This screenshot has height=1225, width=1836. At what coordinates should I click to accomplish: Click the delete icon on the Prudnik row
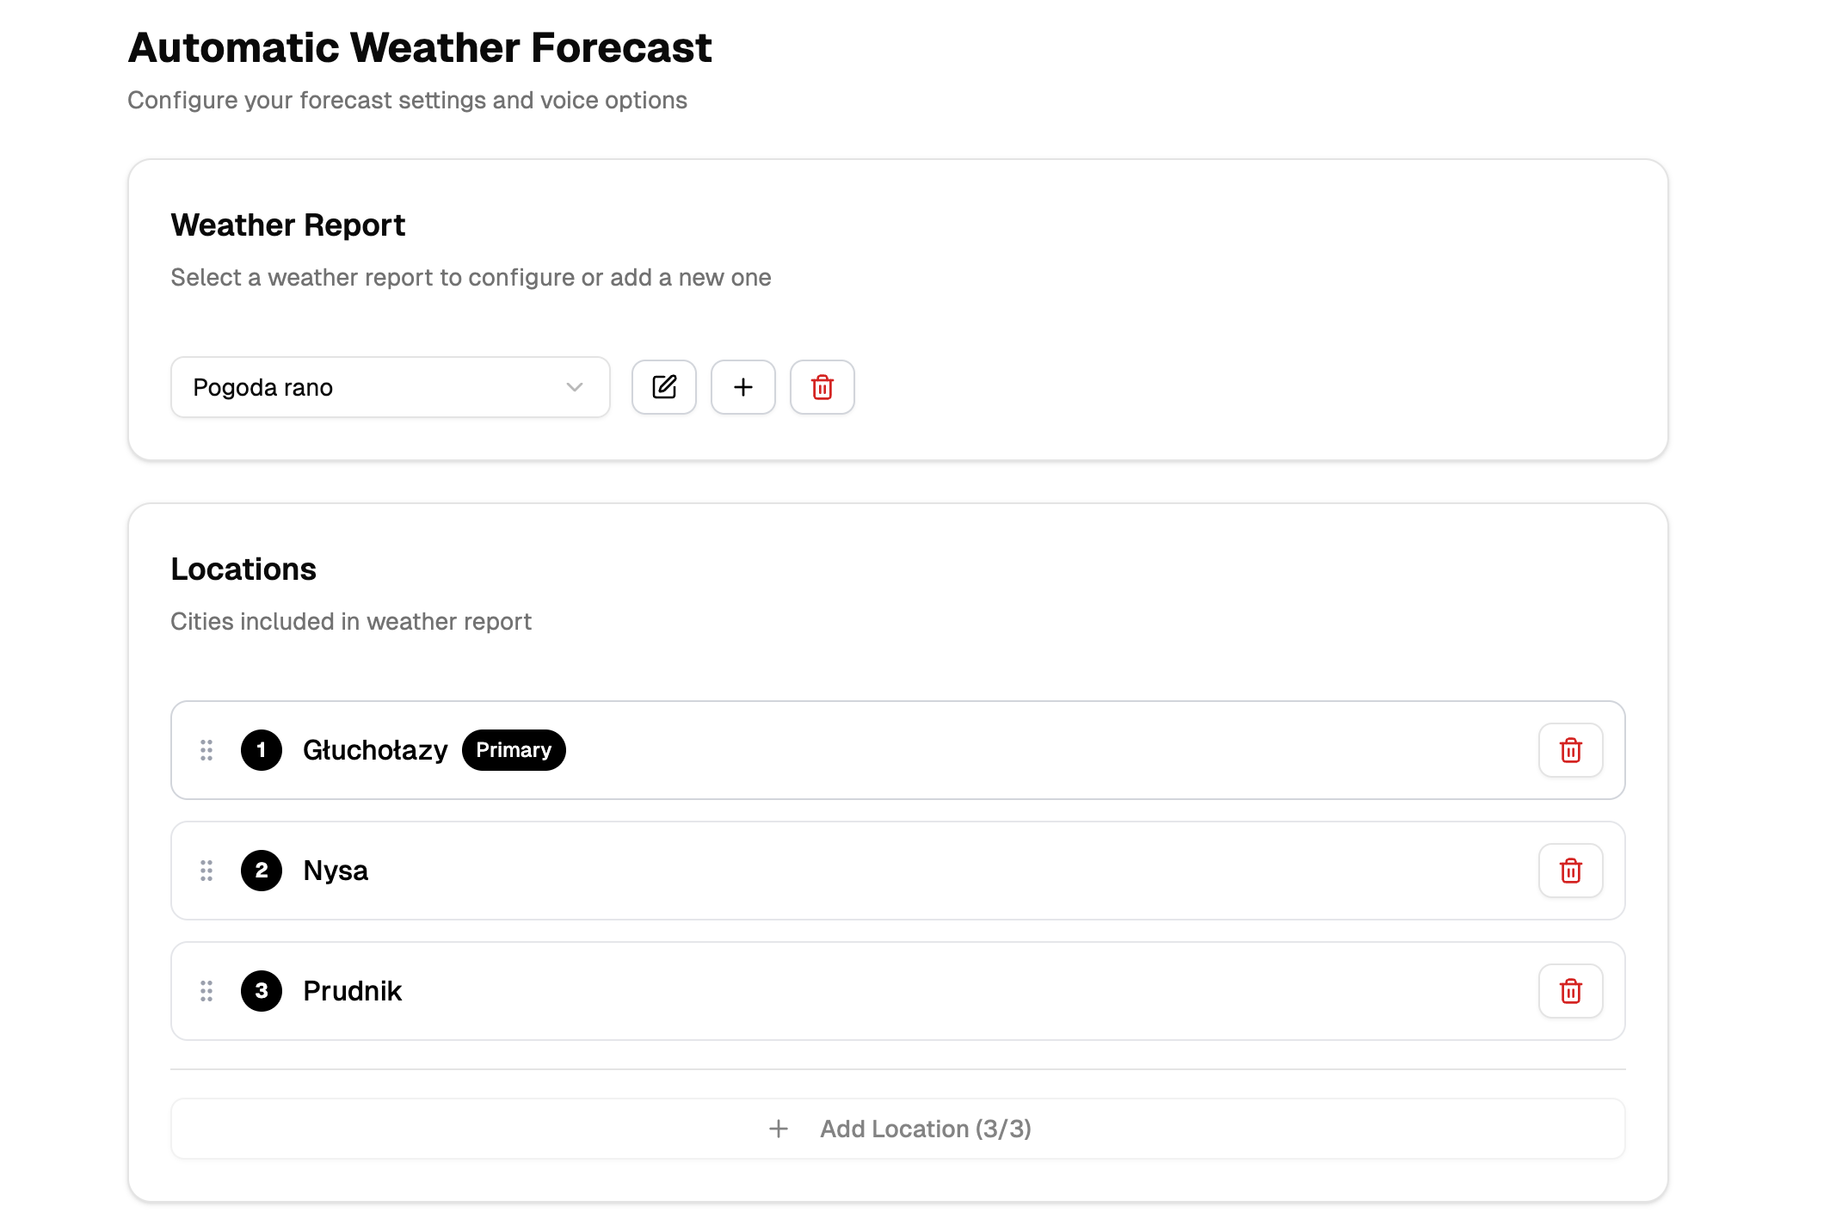click(x=1570, y=991)
